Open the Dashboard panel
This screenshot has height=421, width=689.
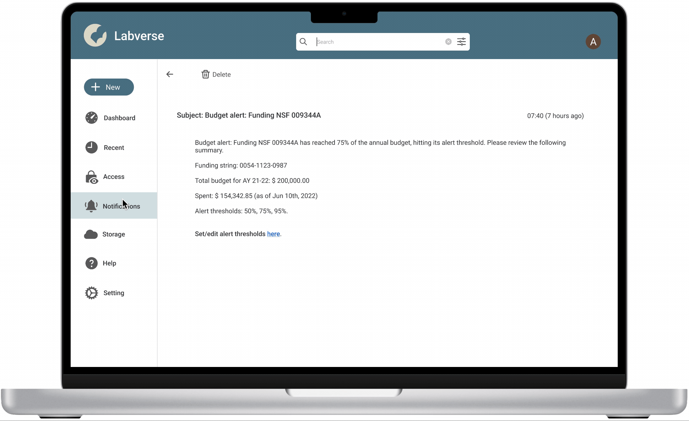[x=91, y=118]
